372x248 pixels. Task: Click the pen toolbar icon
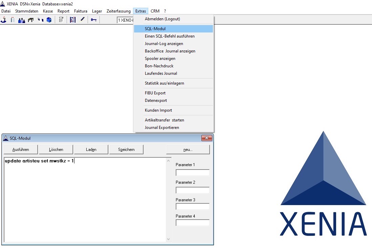click(x=82, y=19)
